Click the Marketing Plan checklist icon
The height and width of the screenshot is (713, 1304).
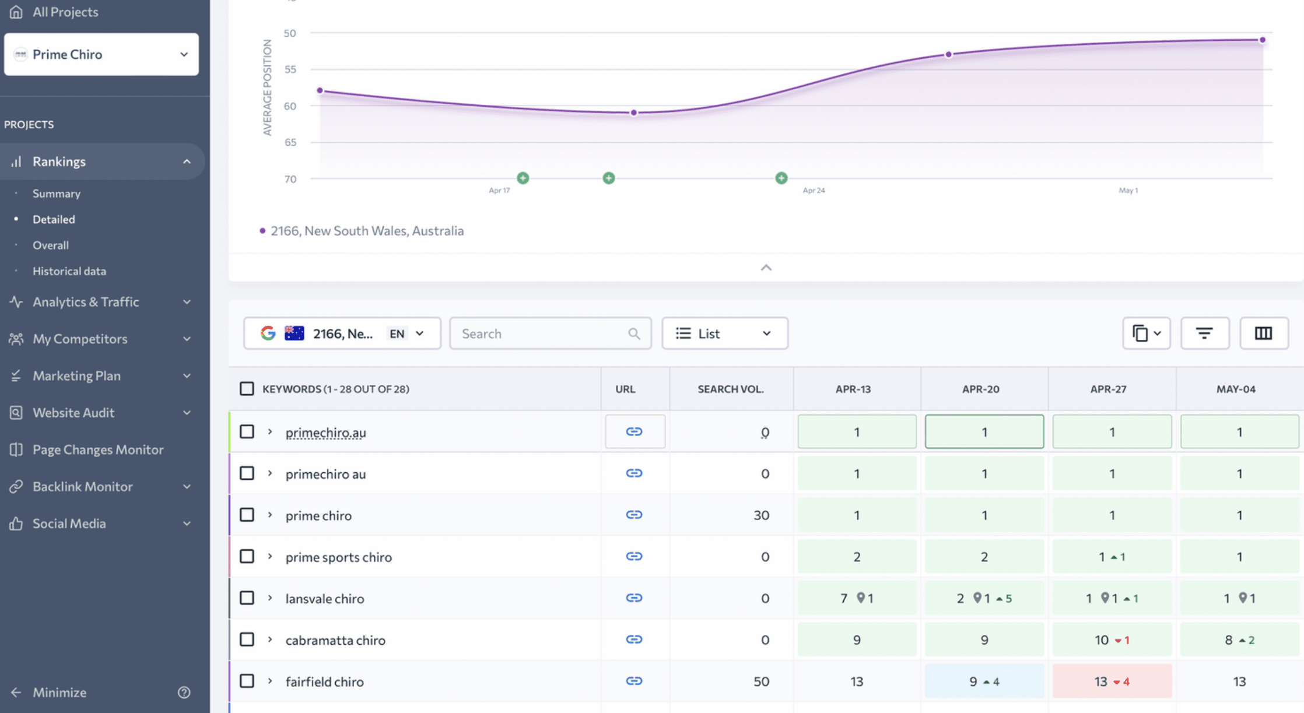(16, 375)
